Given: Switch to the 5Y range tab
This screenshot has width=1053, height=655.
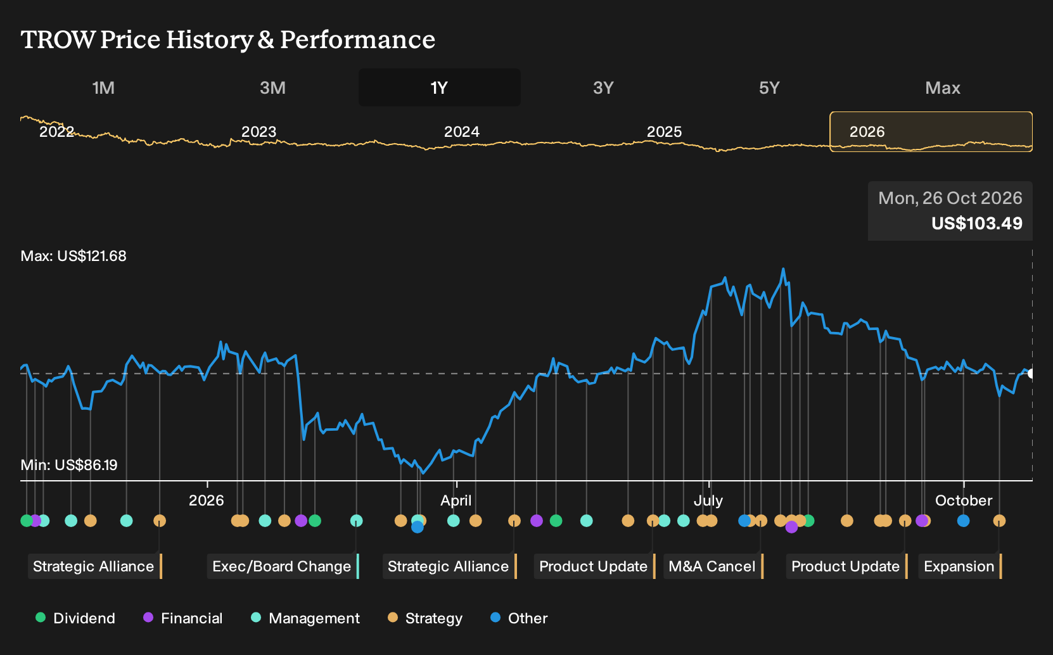Looking at the screenshot, I should [769, 87].
